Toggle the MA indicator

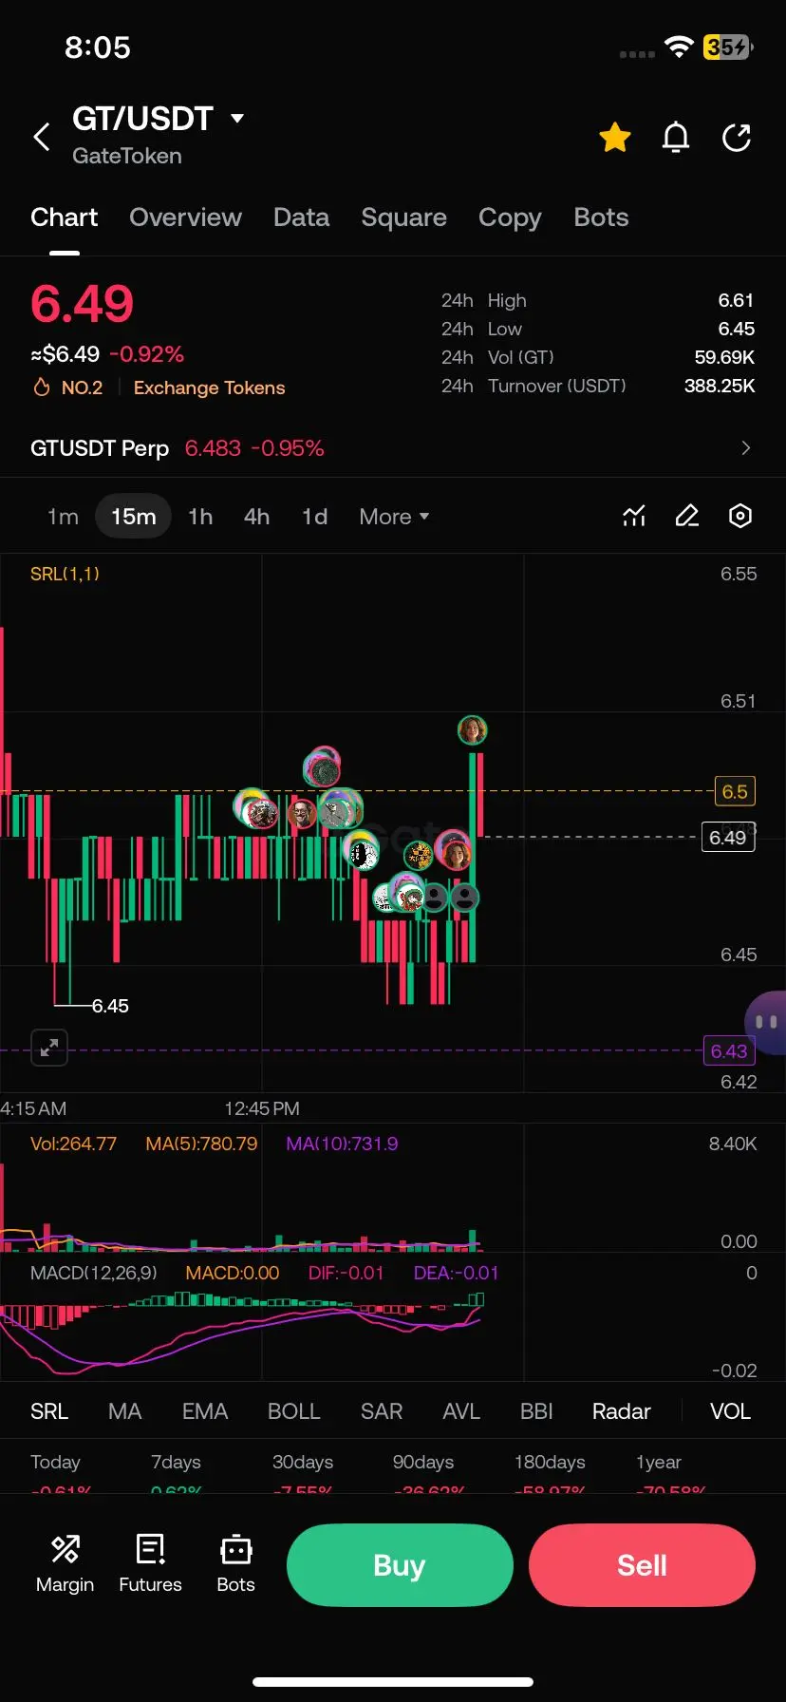[x=125, y=1411]
